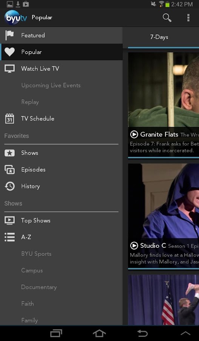Play Granite Flats with its play icon
The image size is (199, 341).
point(134,135)
